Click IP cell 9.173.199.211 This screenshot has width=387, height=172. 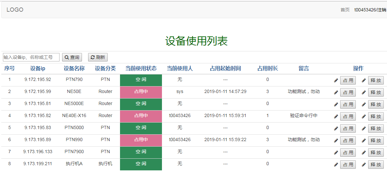pos(38,164)
